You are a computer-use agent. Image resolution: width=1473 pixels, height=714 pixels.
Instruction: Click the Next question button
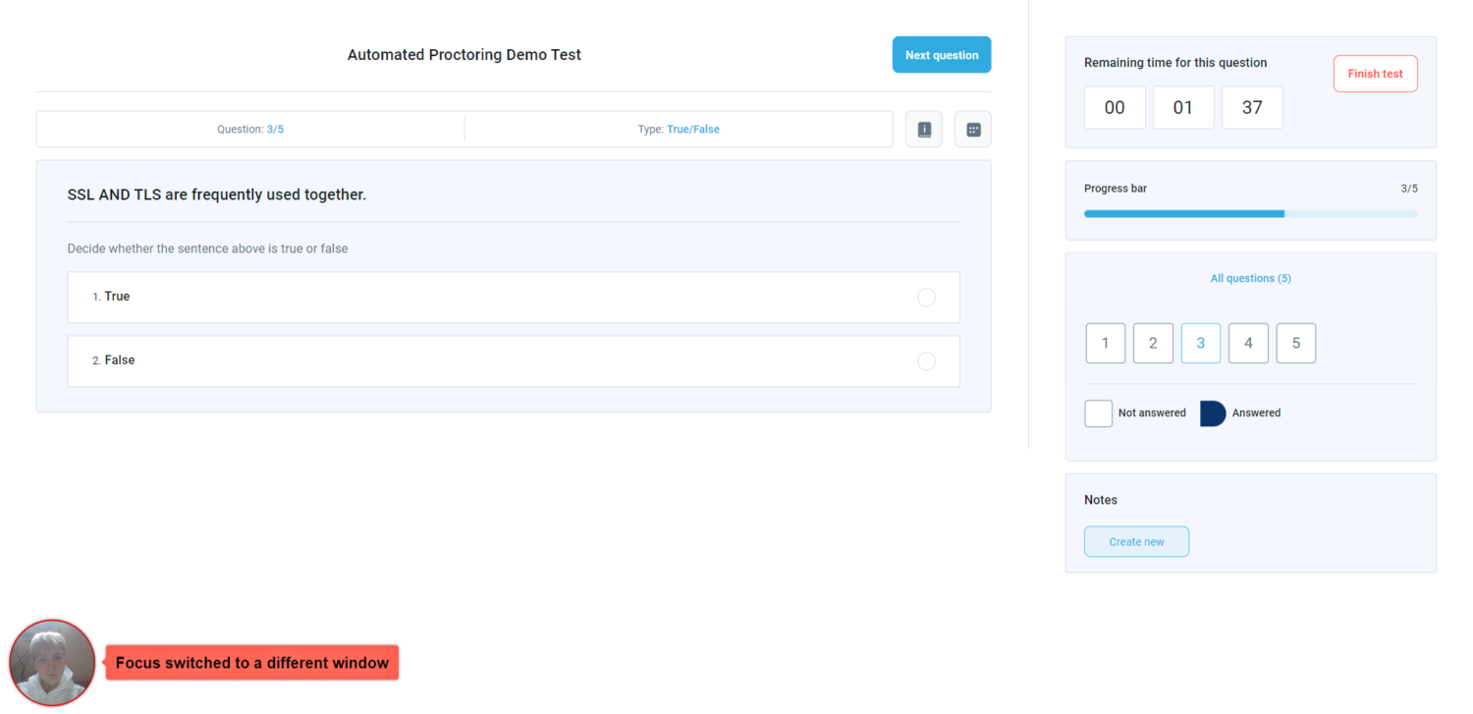941,55
